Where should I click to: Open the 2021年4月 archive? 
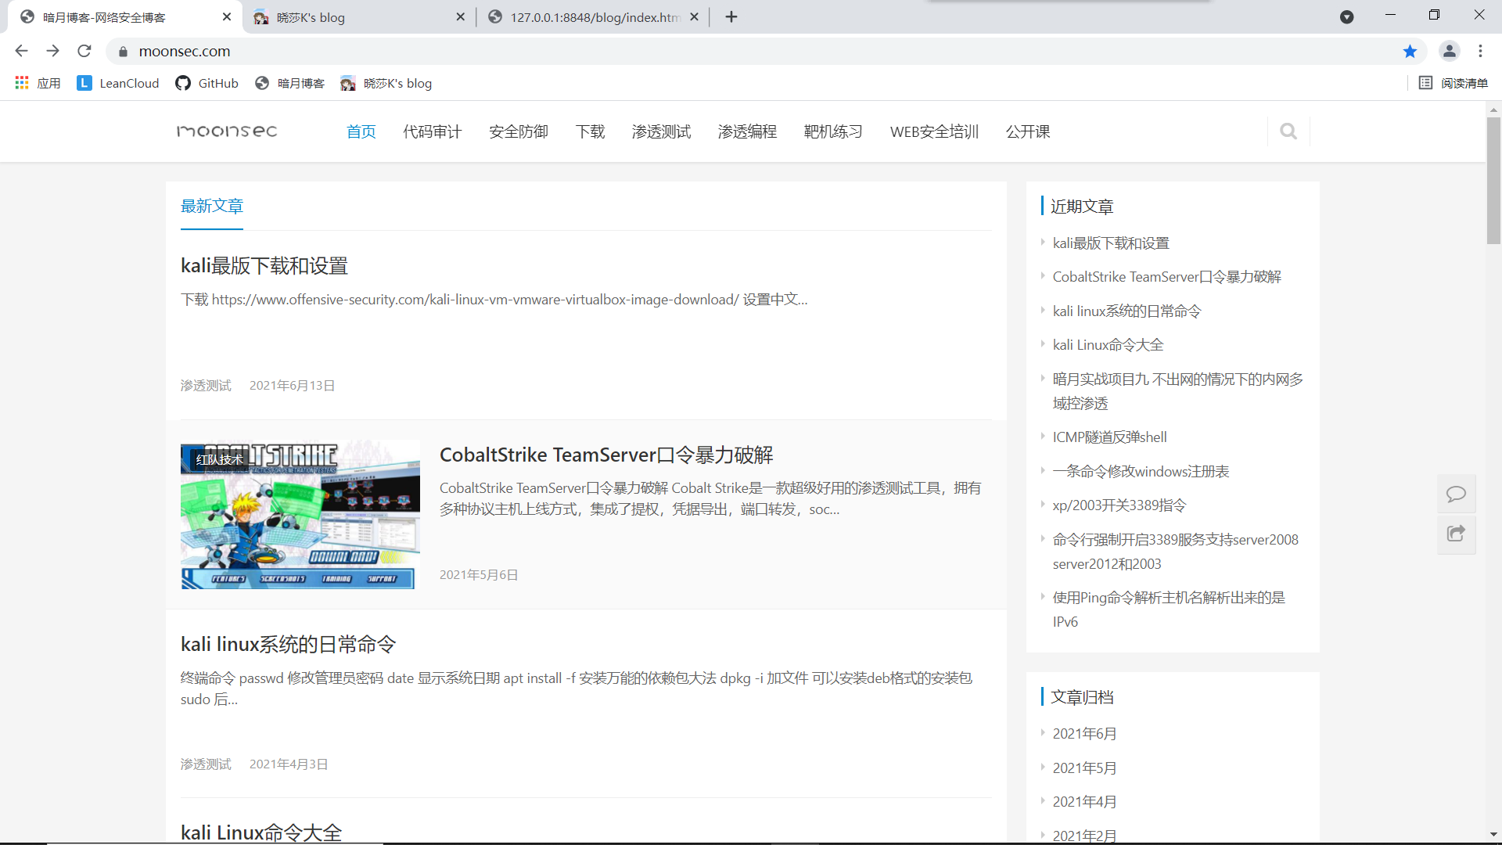1085,802
